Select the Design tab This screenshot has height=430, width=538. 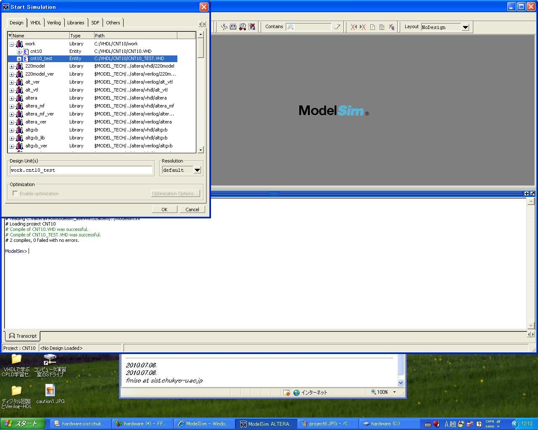pyautogui.click(x=16, y=23)
